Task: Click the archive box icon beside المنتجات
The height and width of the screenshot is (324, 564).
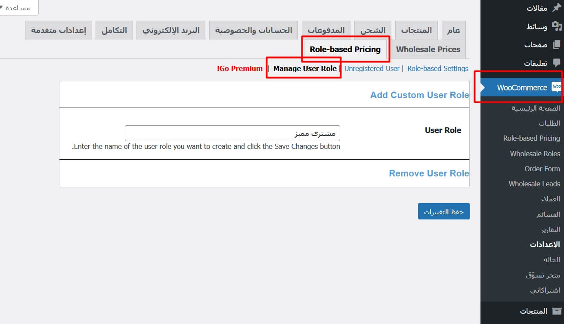Action: point(557,311)
